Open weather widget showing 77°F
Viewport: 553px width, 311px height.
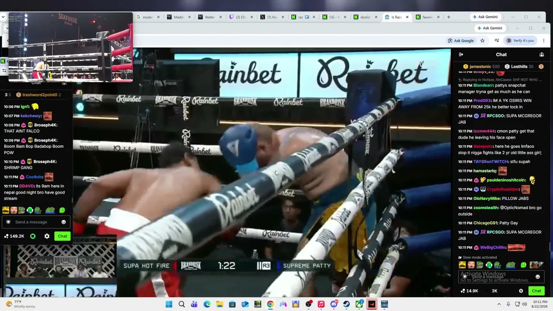tap(21, 304)
